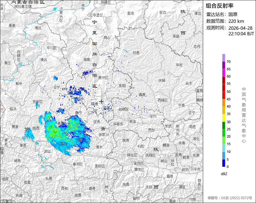Click the 中国气象局雷达气象中心 vertical text
The width and height of the screenshot is (256, 203).
point(244,115)
